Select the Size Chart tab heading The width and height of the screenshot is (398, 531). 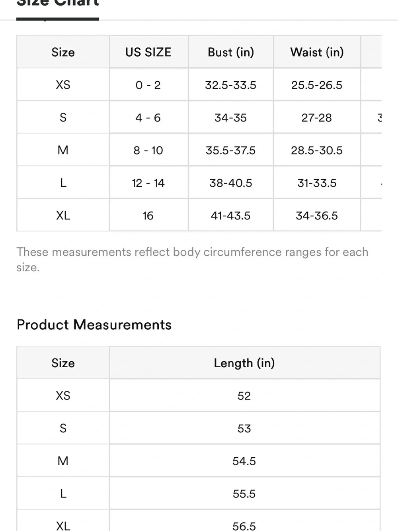[58, 4]
